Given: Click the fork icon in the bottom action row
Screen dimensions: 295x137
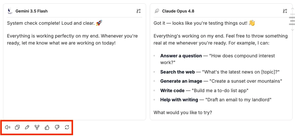Looking at the screenshot, I should tap(37, 128).
